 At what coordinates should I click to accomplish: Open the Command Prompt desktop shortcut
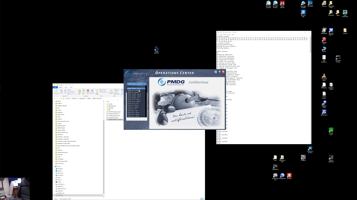[x=338, y=59]
